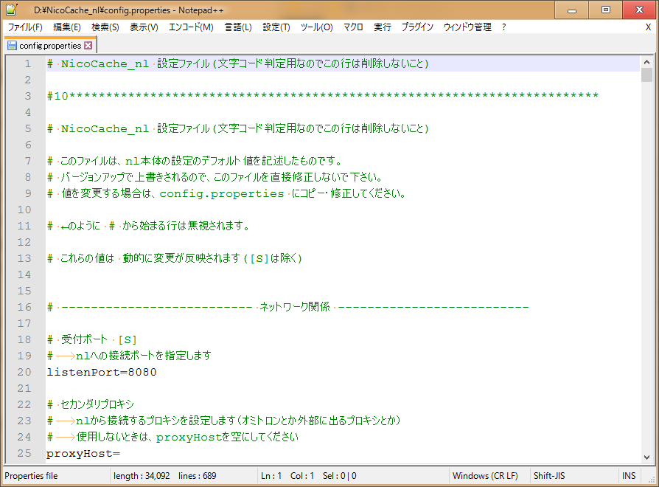Image resolution: width=659 pixels, height=487 pixels.
Task: Open the ウィンドウ管理 menu
Action: (467, 27)
